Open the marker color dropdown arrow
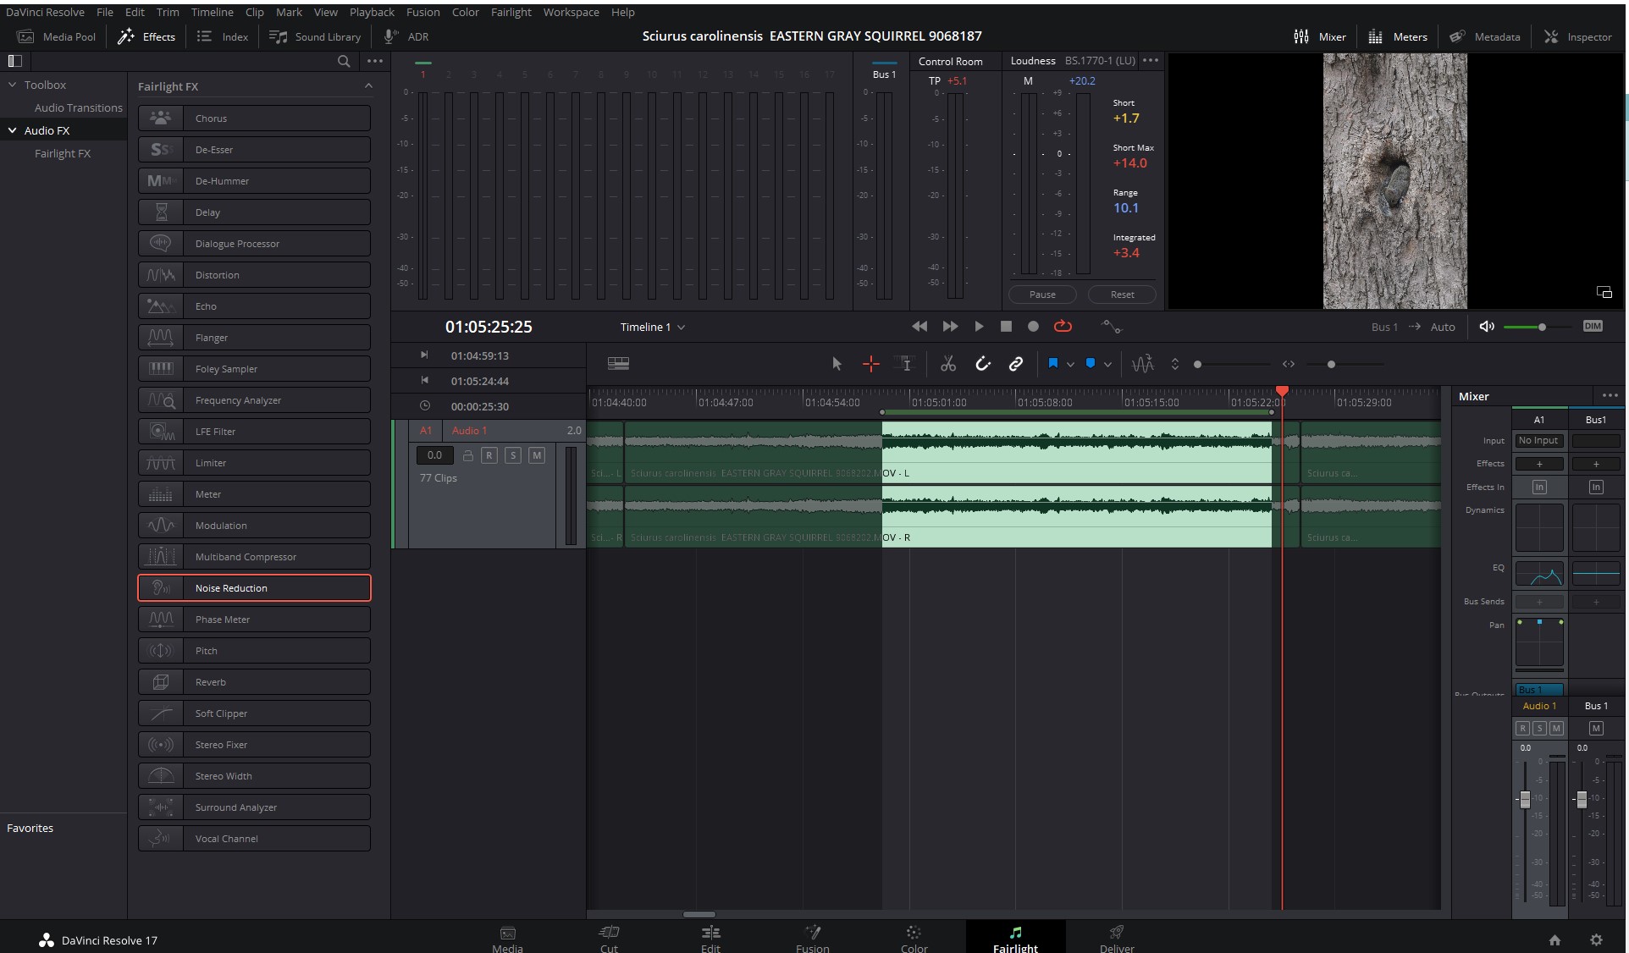Screen dimensions: 1629x953 pyautogui.click(x=1107, y=365)
